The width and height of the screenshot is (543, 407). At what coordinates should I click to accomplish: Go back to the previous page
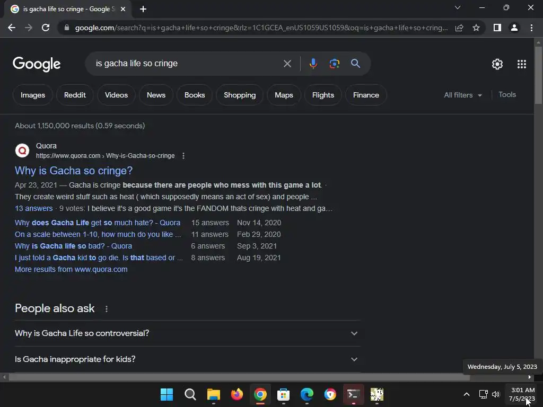[12, 28]
